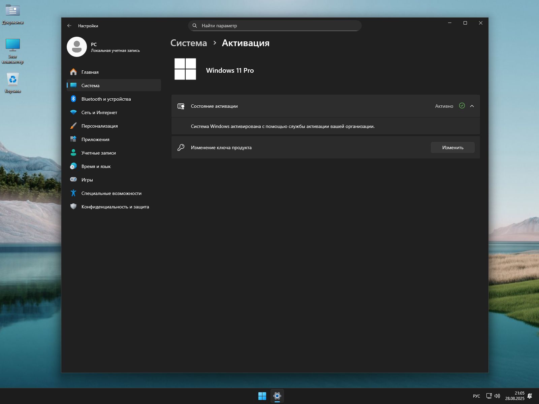
Task: Open the Start menu on taskbar
Action: point(262,396)
